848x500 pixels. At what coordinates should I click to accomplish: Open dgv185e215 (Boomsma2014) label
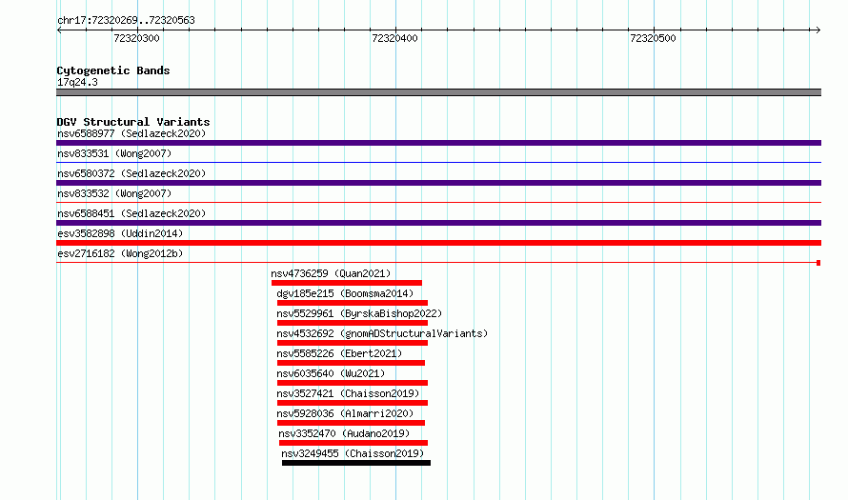coord(345,293)
